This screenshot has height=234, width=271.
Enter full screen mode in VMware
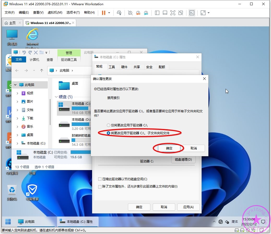click(173, 13)
